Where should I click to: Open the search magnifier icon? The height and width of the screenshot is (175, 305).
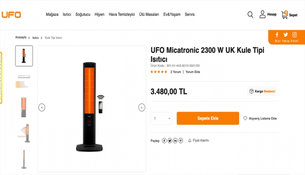coord(250,15)
